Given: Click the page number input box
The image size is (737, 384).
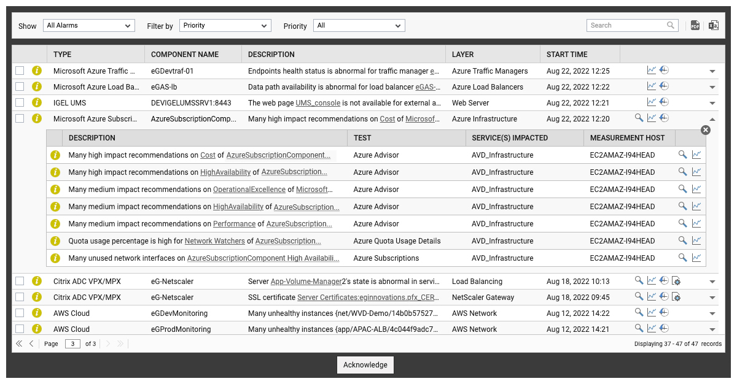Looking at the screenshot, I should coord(73,344).
